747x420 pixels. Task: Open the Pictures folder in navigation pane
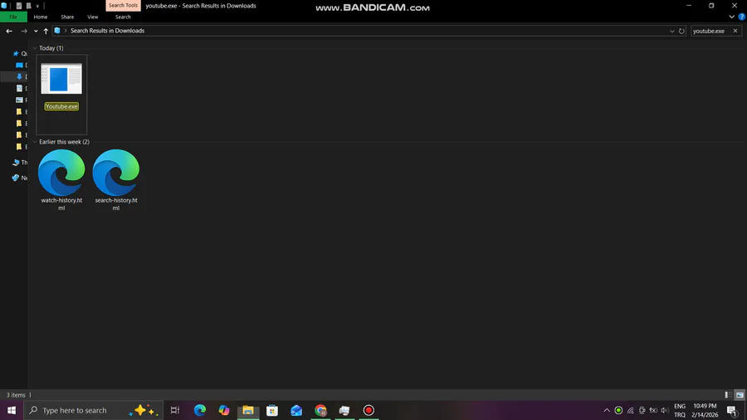(21, 100)
